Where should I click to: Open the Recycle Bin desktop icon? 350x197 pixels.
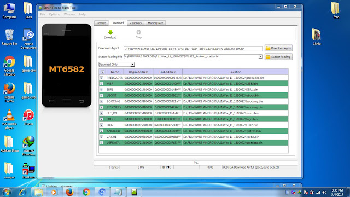[9, 37]
